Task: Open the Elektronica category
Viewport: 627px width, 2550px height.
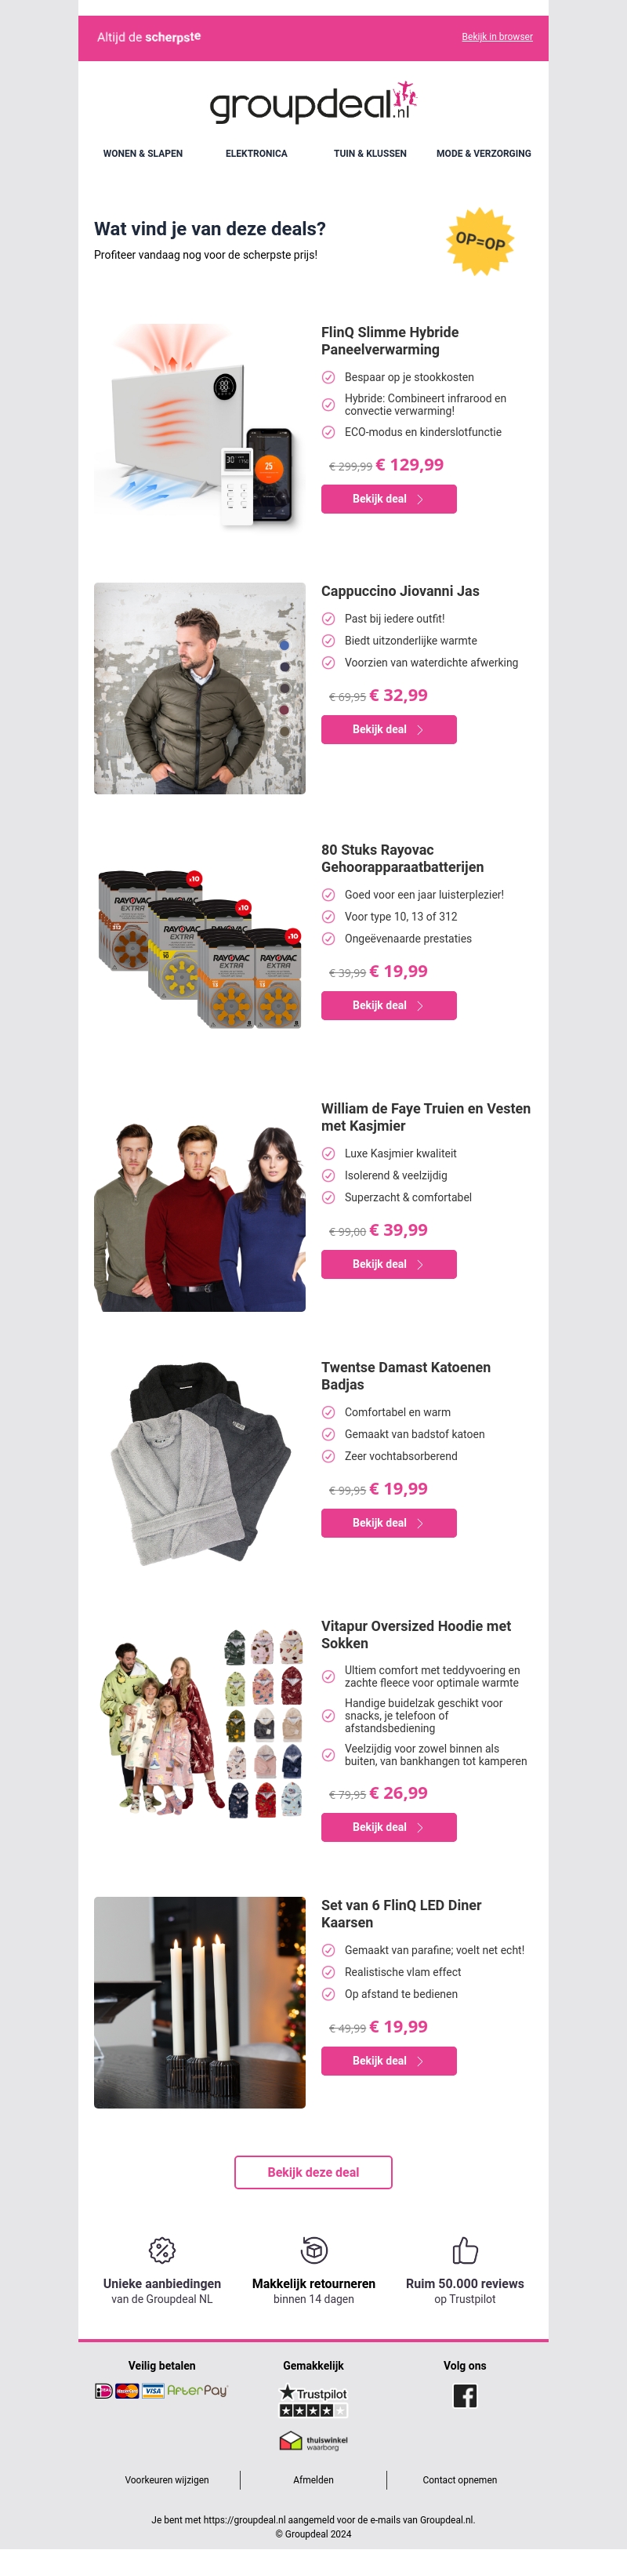Action: pyautogui.click(x=256, y=154)
